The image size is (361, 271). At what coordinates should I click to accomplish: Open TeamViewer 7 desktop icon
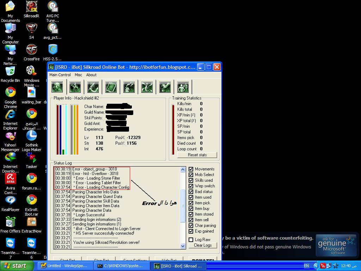coord(10,248)
